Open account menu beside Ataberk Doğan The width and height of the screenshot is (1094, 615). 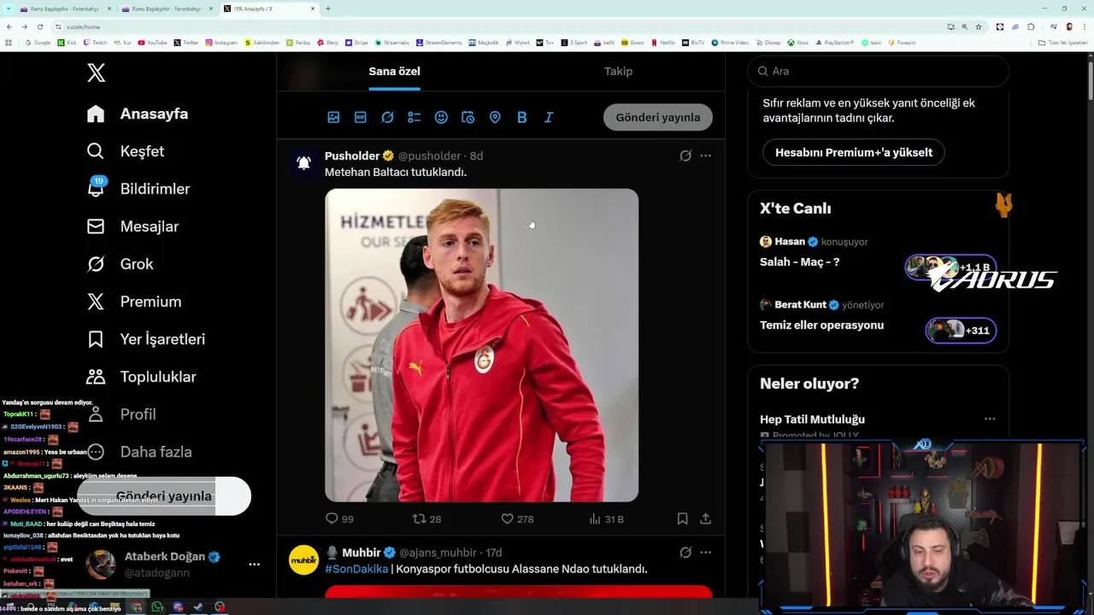tap(254, 565)
